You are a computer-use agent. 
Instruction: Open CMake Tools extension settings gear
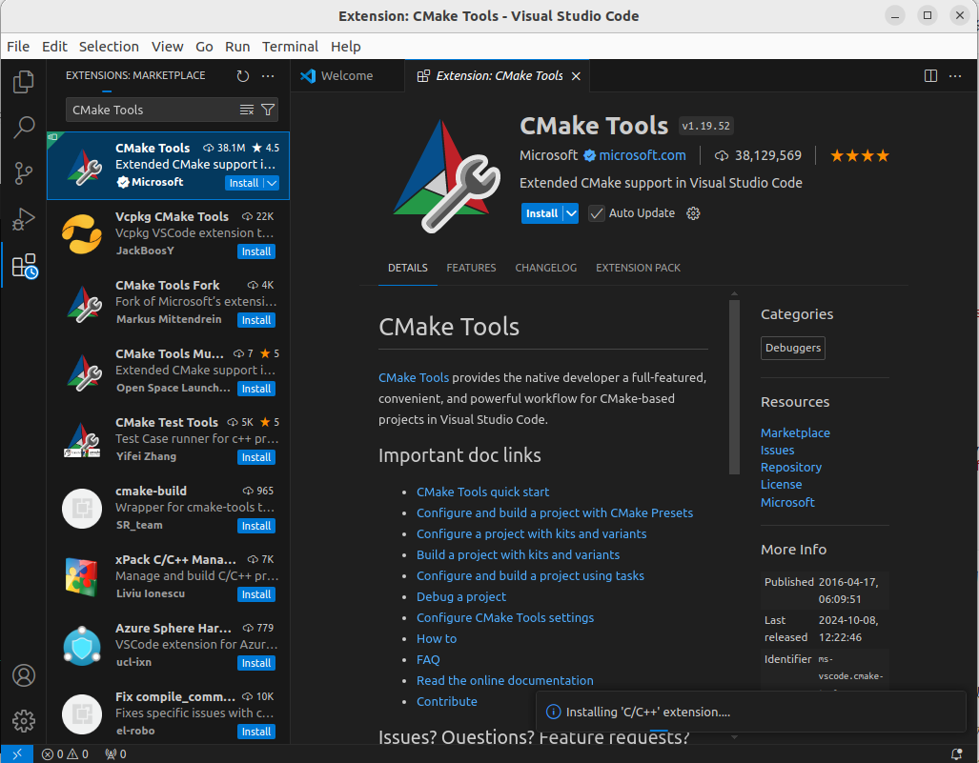click(693, 213)
